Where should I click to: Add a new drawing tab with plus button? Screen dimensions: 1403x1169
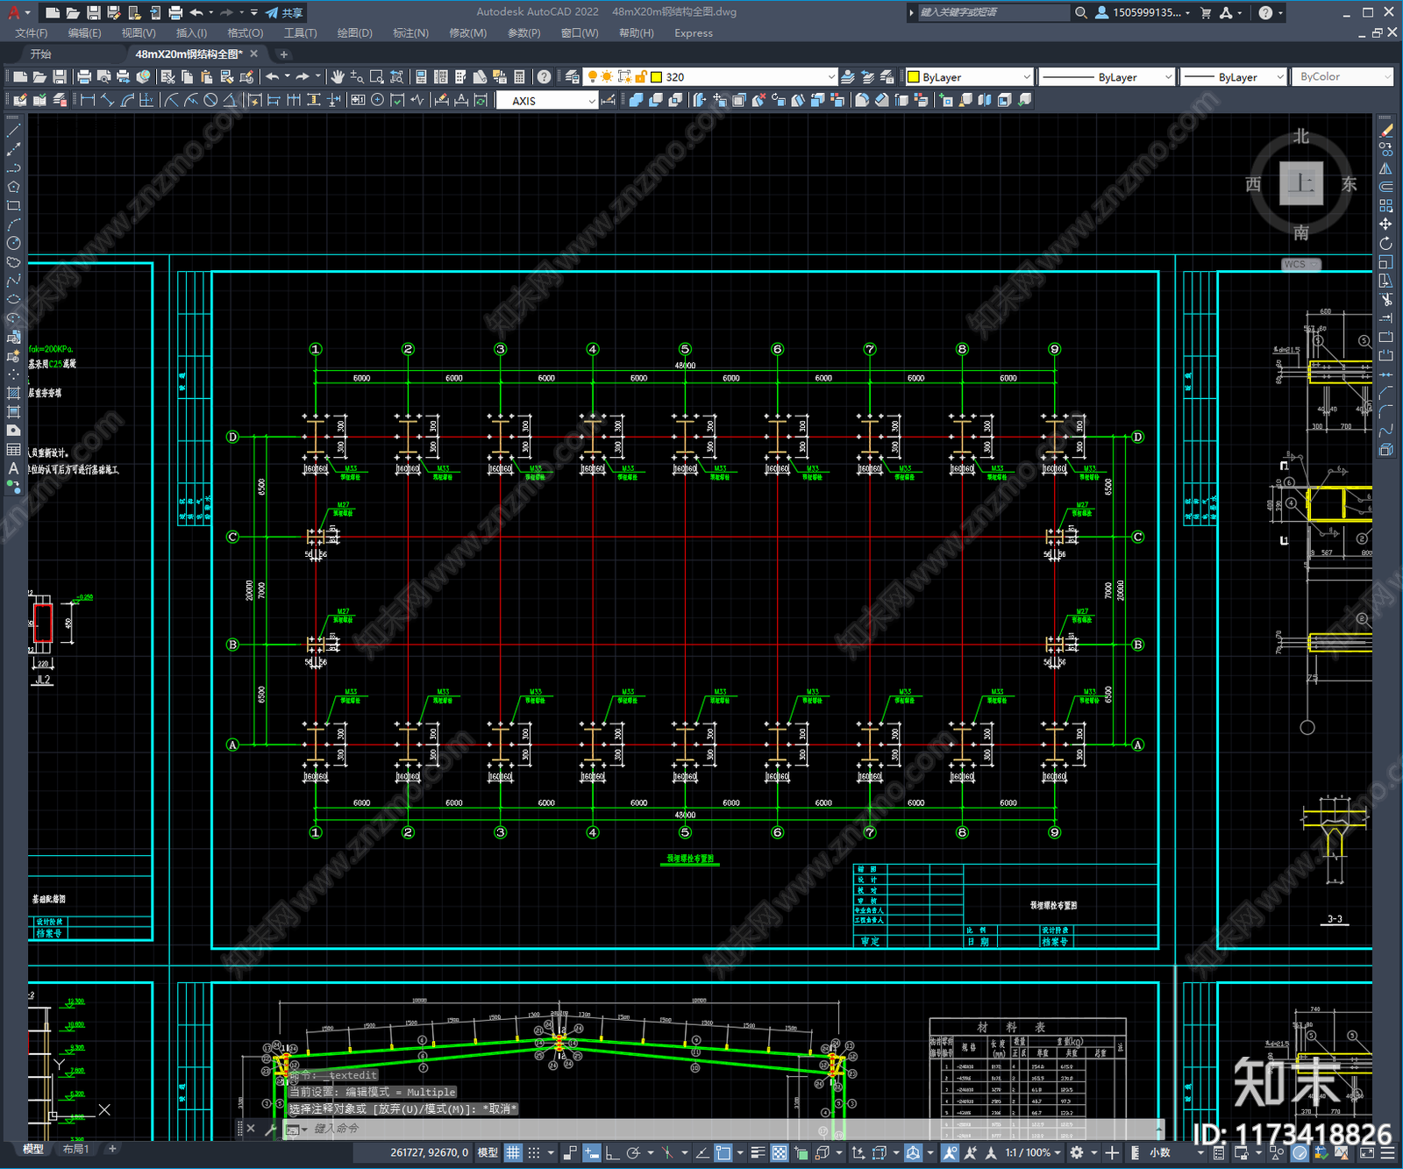(x=283, y=53)
